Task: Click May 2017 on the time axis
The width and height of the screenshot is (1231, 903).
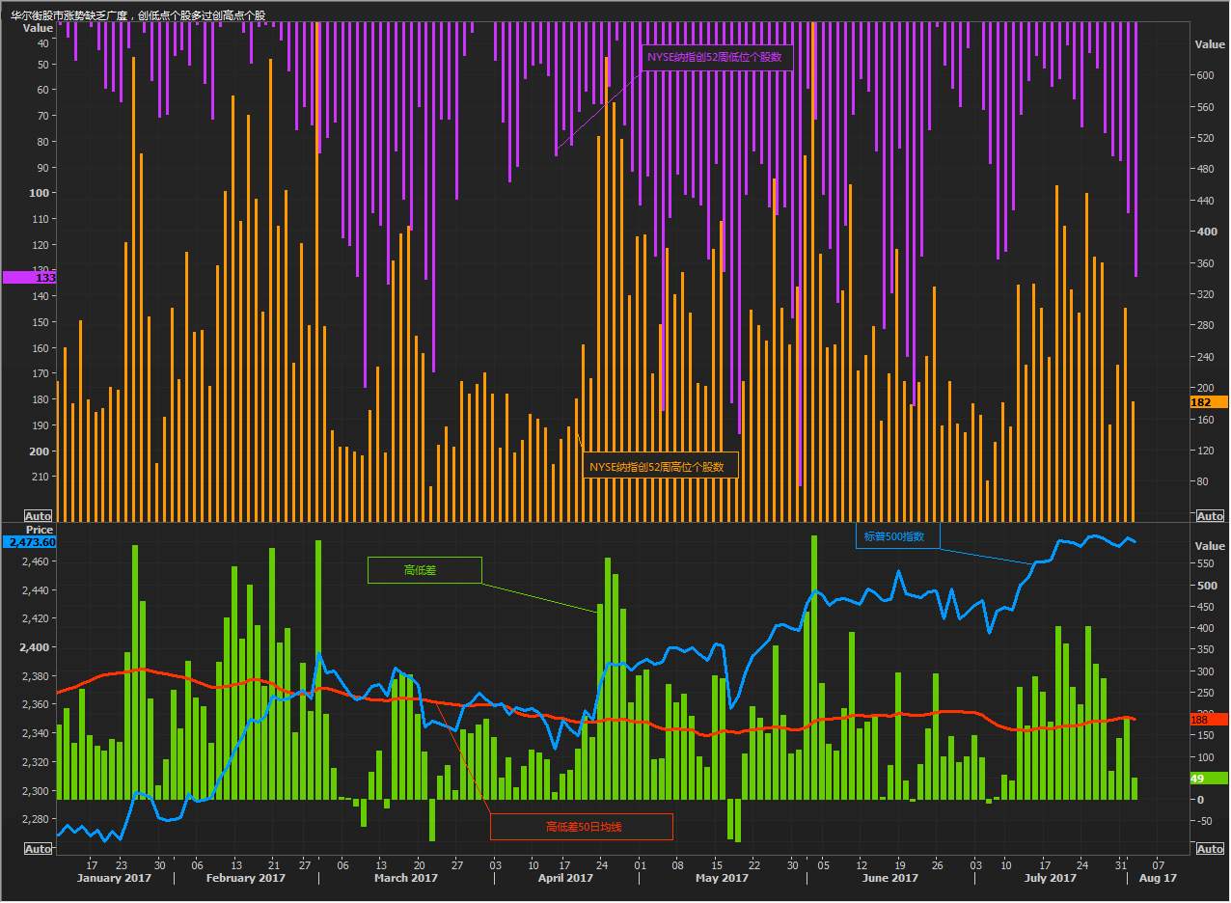Action: [722, 878]
